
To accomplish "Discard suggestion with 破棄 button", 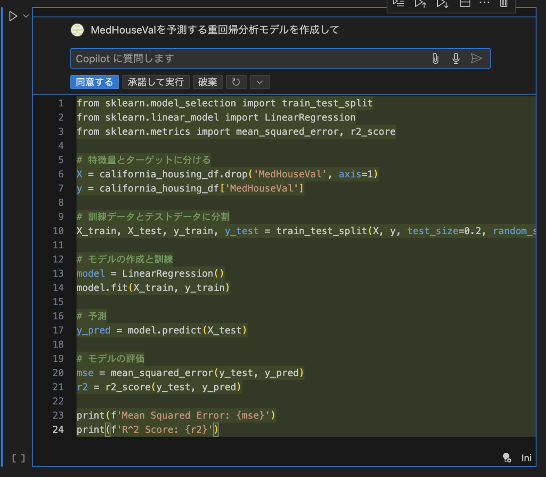I will (208, 82).
